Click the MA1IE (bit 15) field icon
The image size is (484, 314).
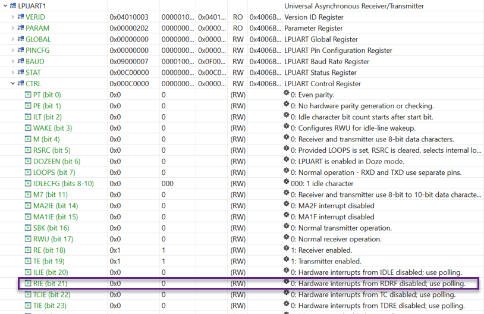click(x=28, y=217)
